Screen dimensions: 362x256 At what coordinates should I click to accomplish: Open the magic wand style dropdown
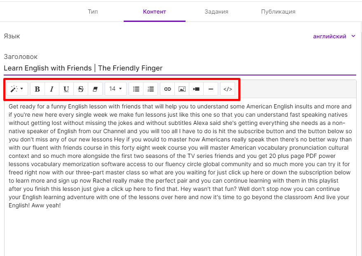pyautogui.click(x=17, y=89)
